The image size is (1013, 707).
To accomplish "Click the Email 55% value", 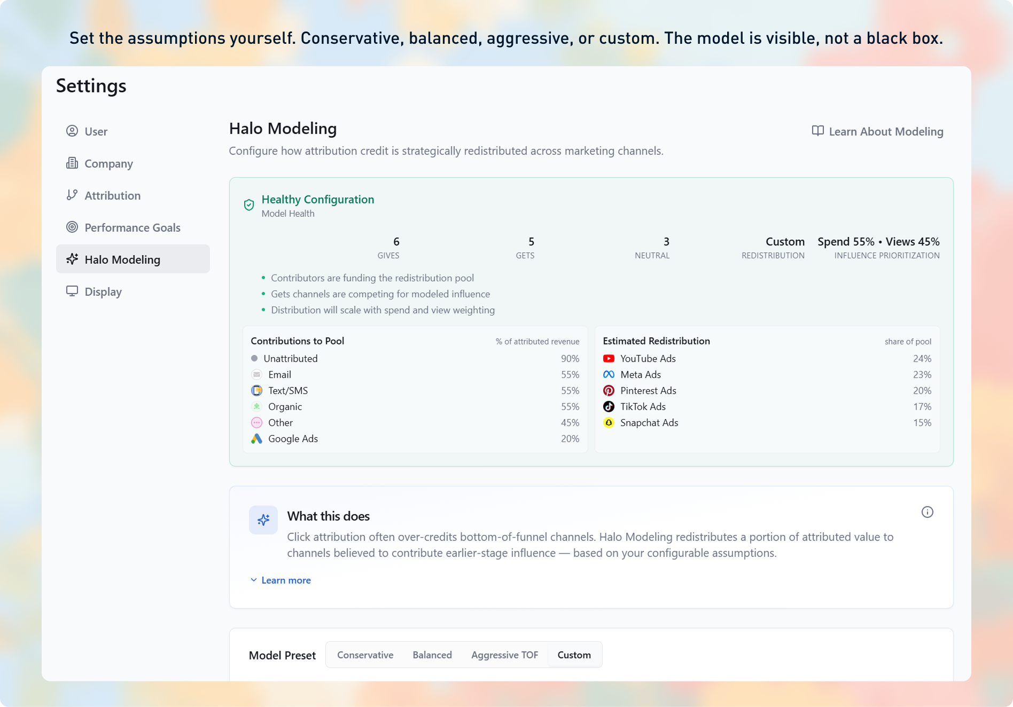I will tap(570, 374).
